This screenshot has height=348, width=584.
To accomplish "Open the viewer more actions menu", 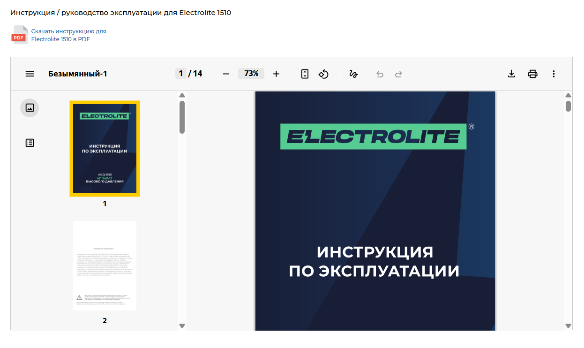I will click(x=554, y=74).
